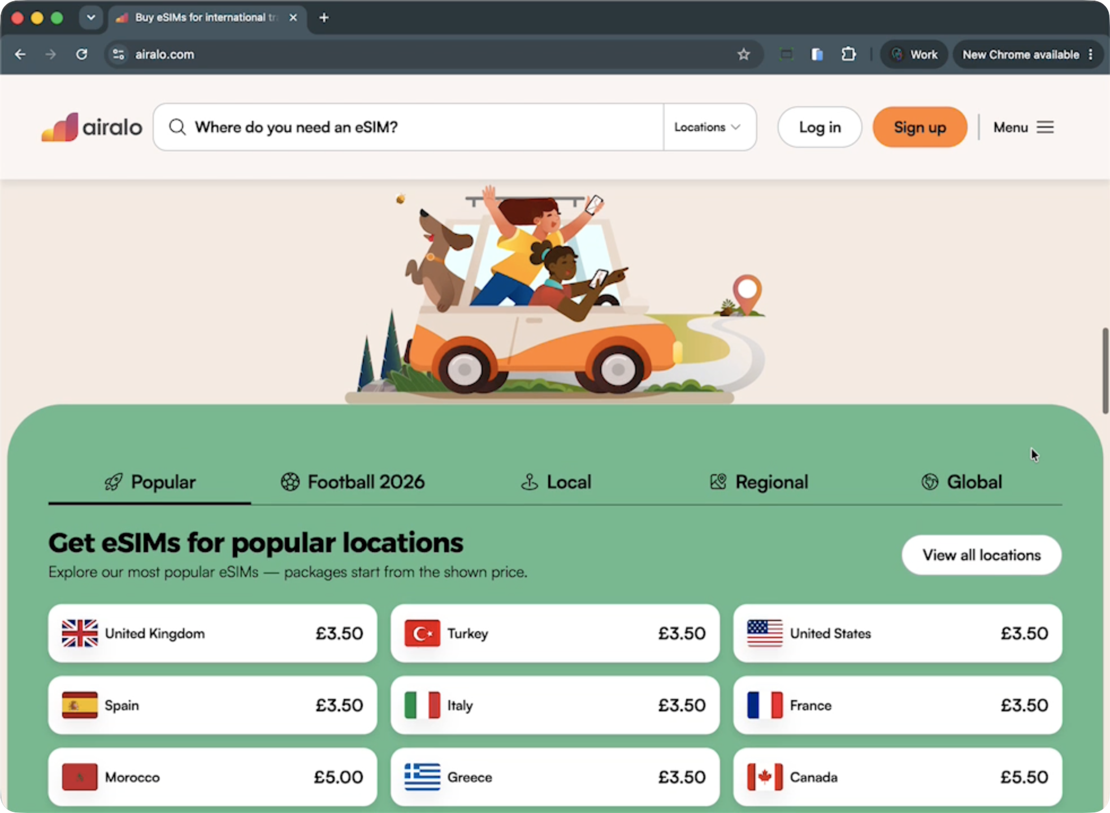The width and height of the screenshot is (1110, 813).
Task: Click the search magnifier icon
Action: [x=177, y=127]
